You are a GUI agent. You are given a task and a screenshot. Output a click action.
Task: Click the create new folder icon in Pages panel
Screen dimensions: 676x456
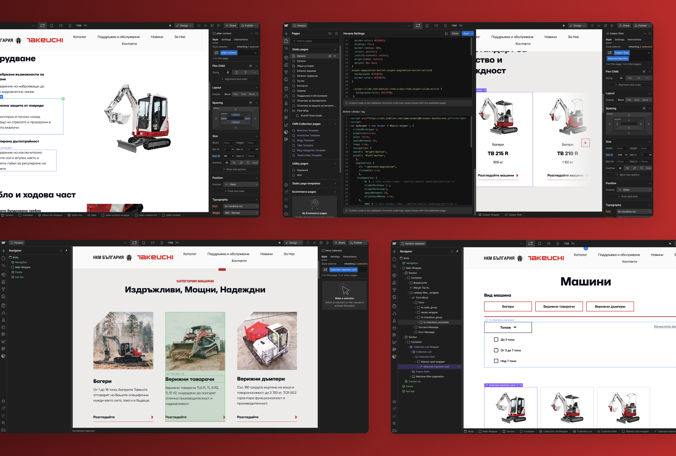pos(330,33)
